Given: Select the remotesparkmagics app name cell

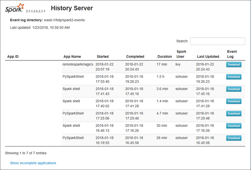Looking at the screenshot, I should (78, 64).
